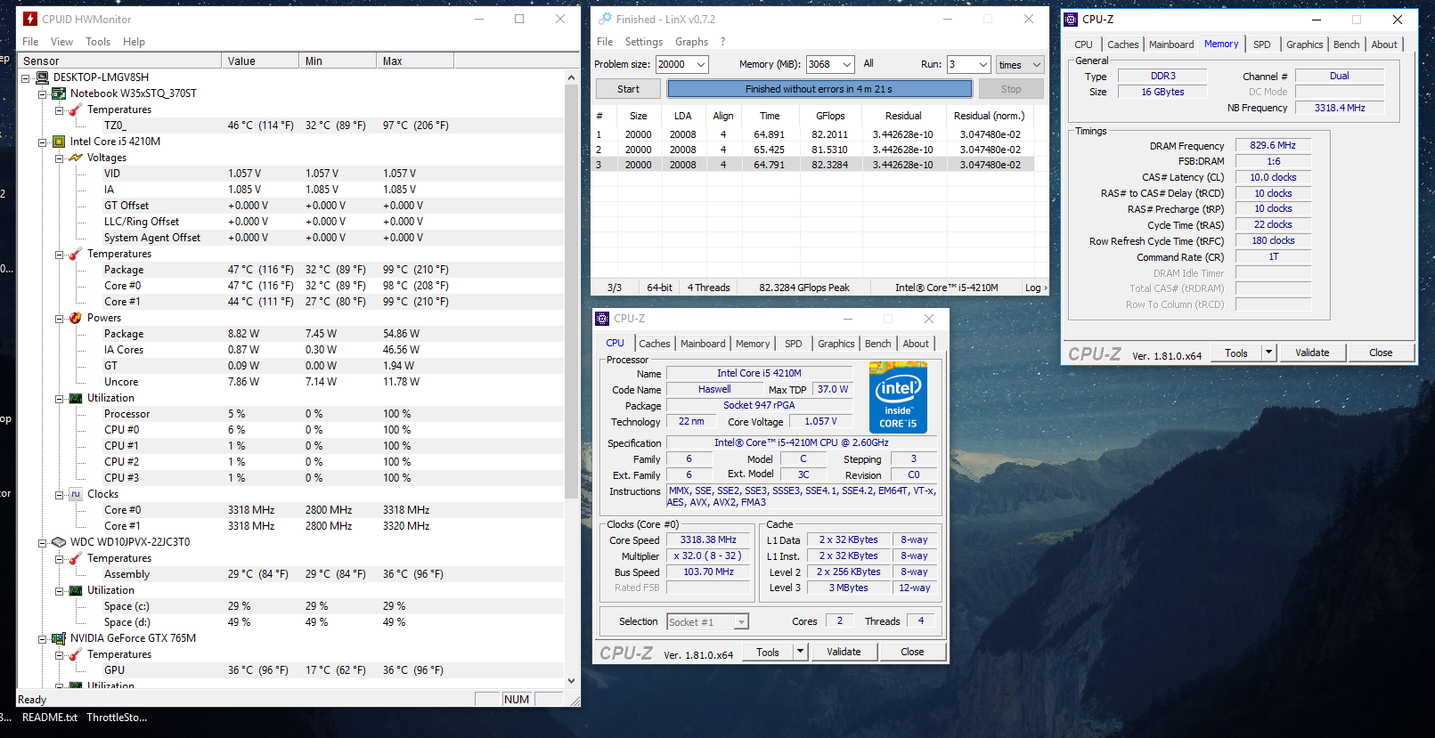Collapse the Intel Core i5 4210M tree node
The height and width of the screenshot is (738, 1435).
click(x=42, y=142)
